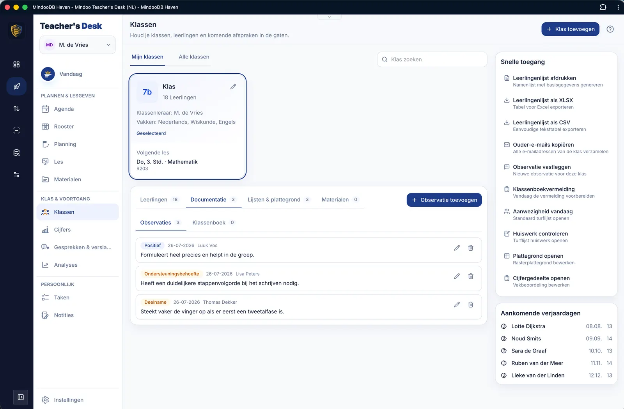Click Lotte Dijkstra birthday entry
The width and height of the screenshot is (624, 409).
pyautogui.click(x=556, y=326)
